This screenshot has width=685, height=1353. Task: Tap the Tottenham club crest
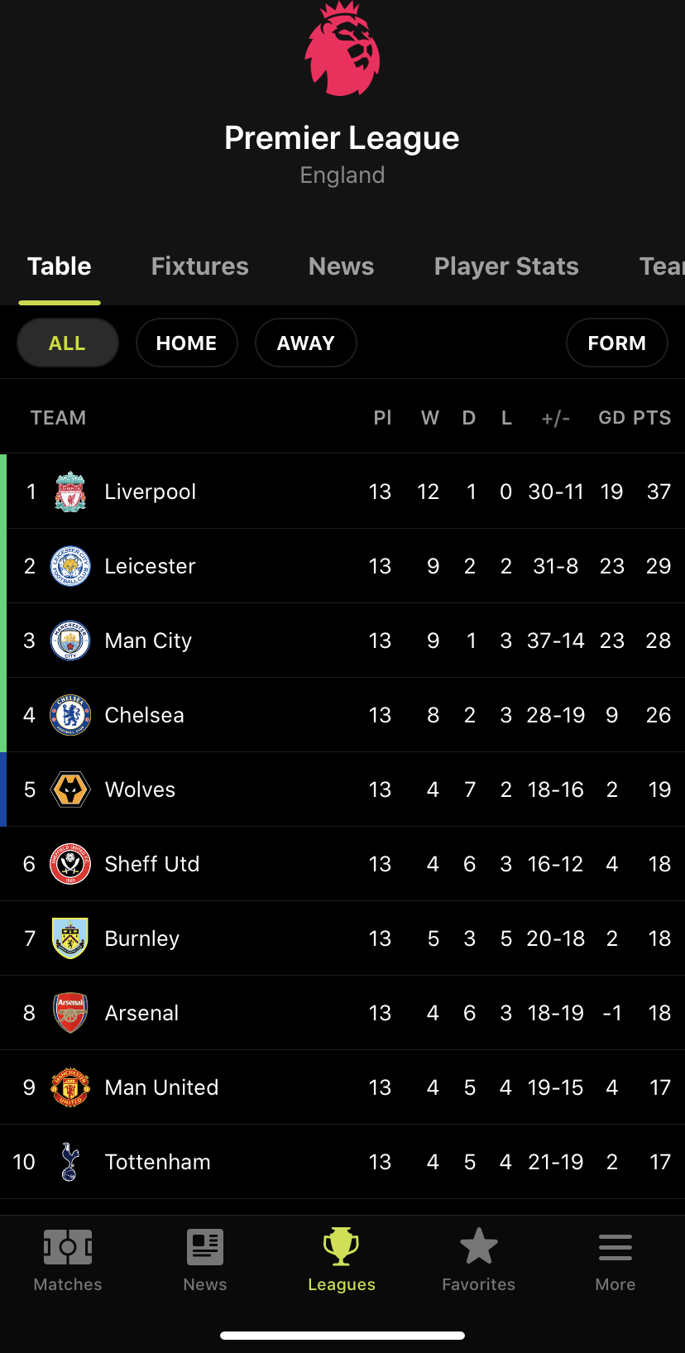[70, 1162]
